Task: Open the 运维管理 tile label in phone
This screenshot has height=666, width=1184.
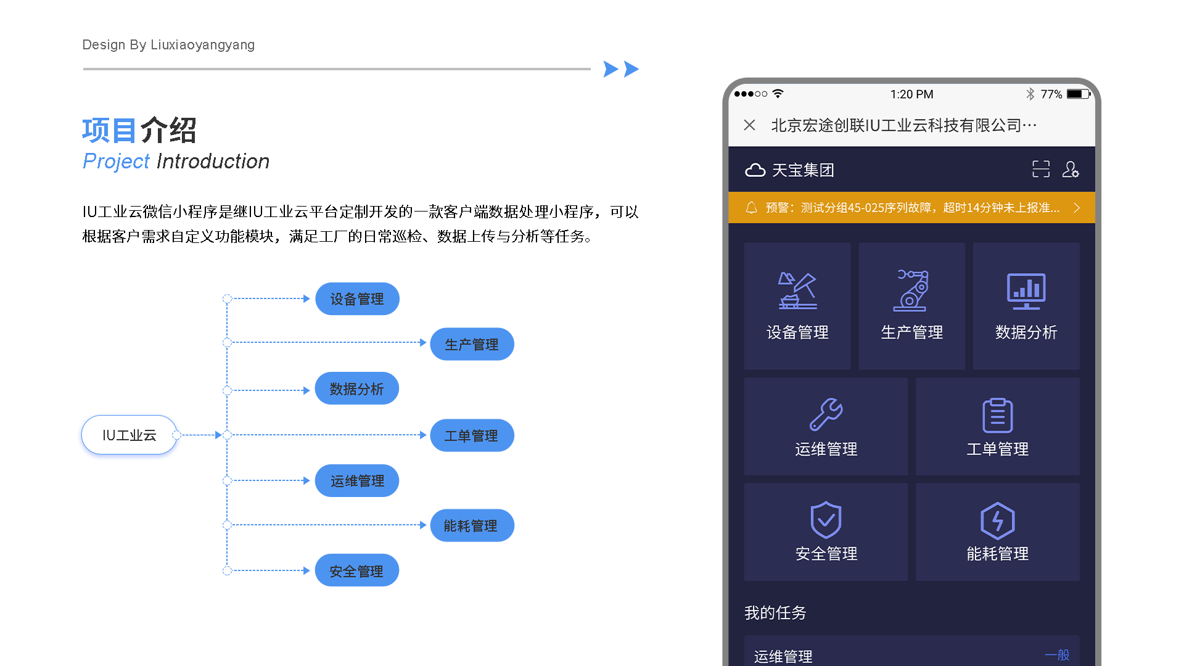Action: tap(826, 449)
